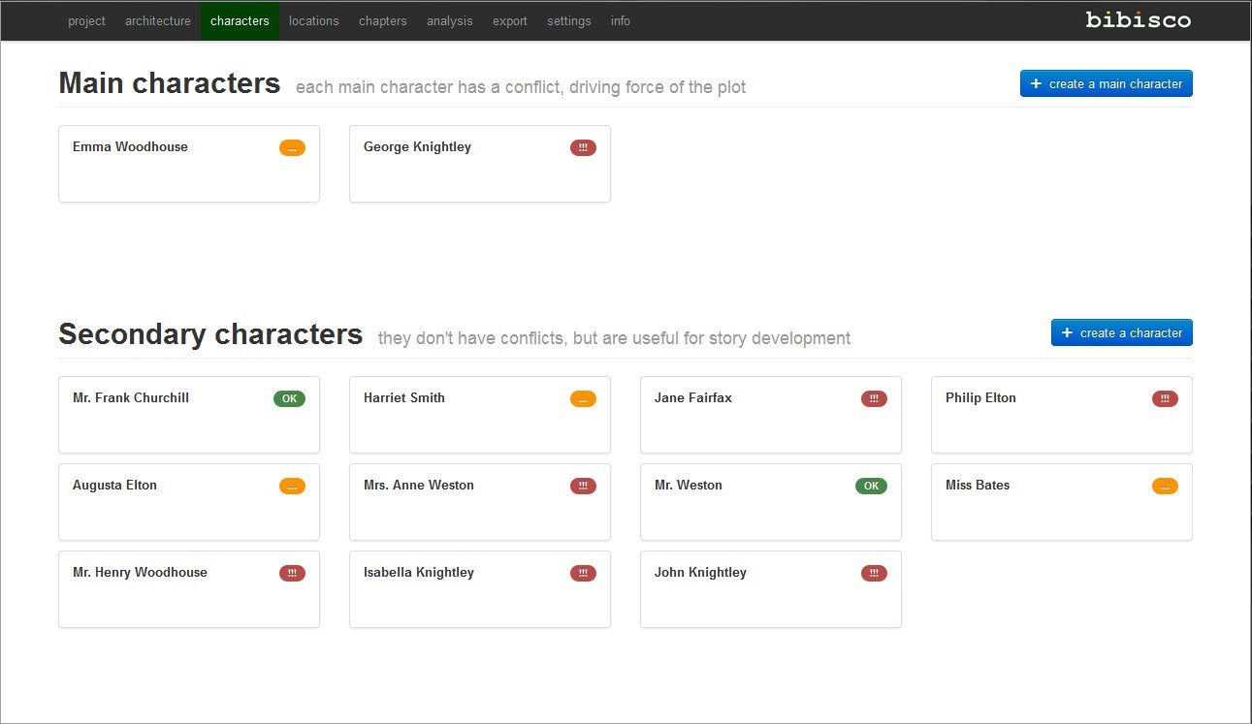Open the analysis menu item
The image size is (1252, 724).
tap(449, 21)
